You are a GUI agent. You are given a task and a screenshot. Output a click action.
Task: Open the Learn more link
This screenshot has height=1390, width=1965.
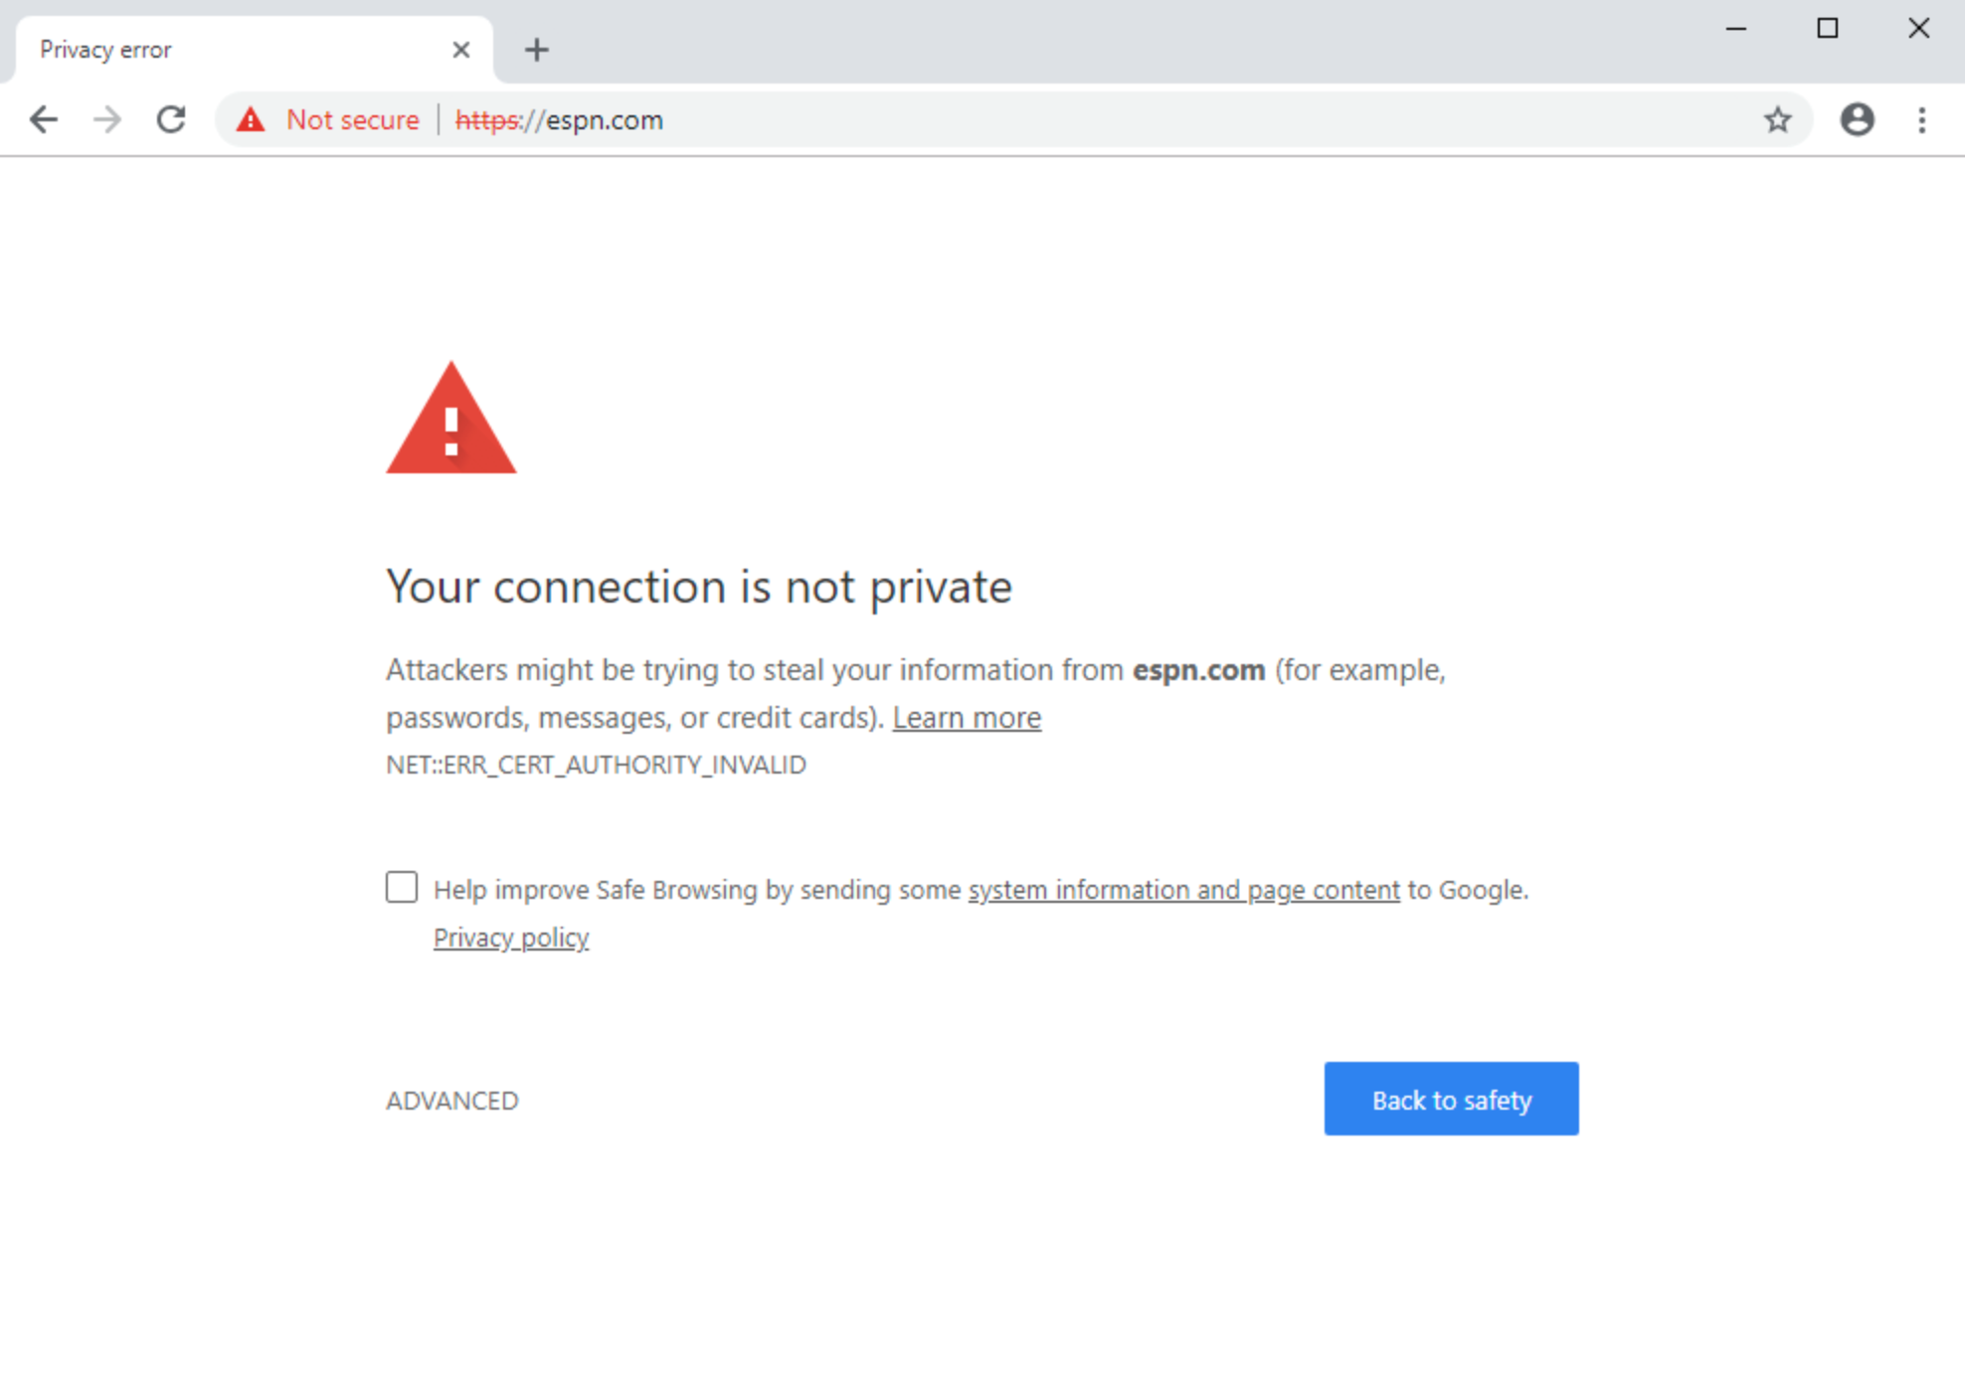click(967, 718)
